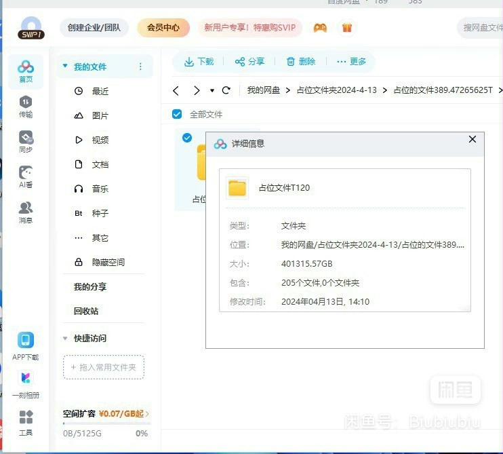
Task: Click the game controller icon
Action: [x=320, y=28]
